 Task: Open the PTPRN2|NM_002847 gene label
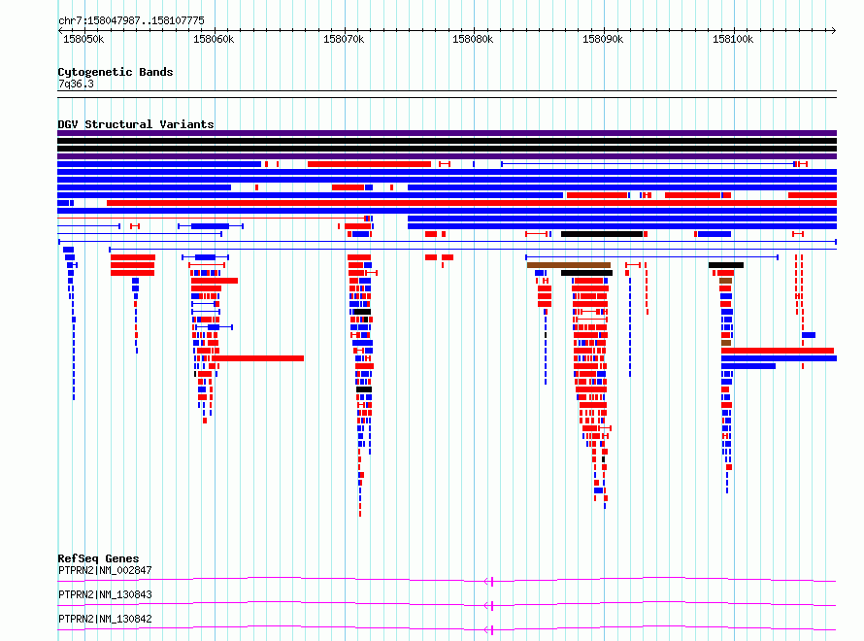(x=105, y=570)
